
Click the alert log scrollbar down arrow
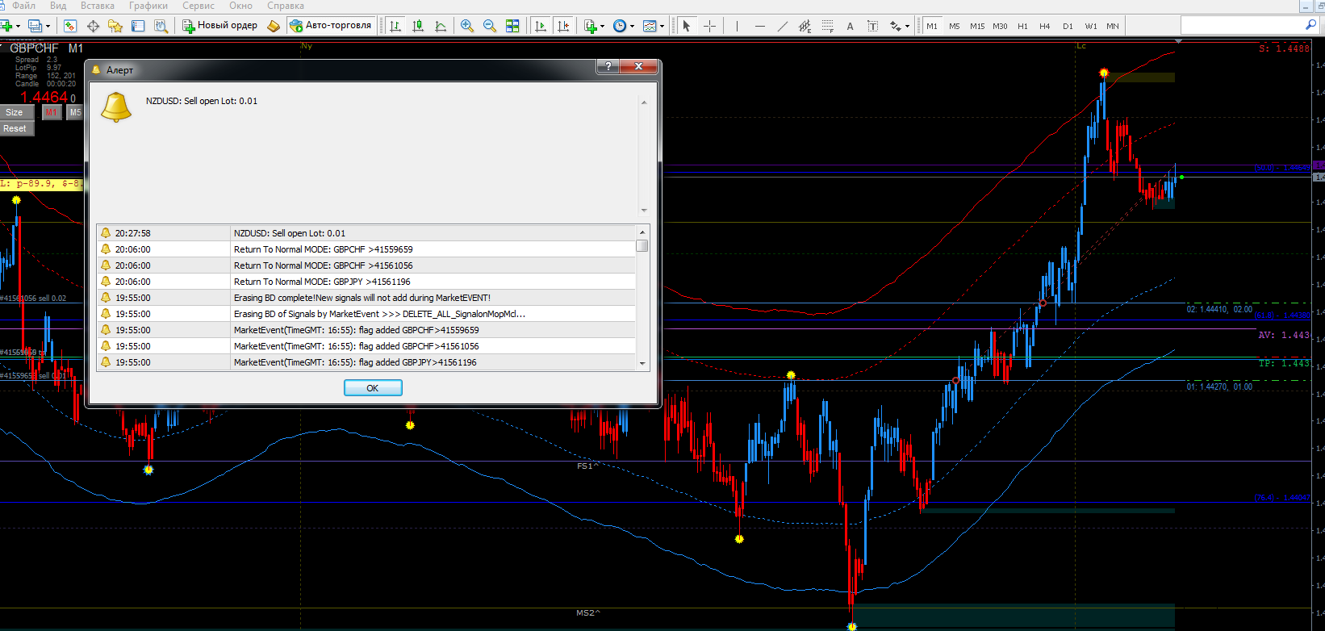[x=642, y=363]
